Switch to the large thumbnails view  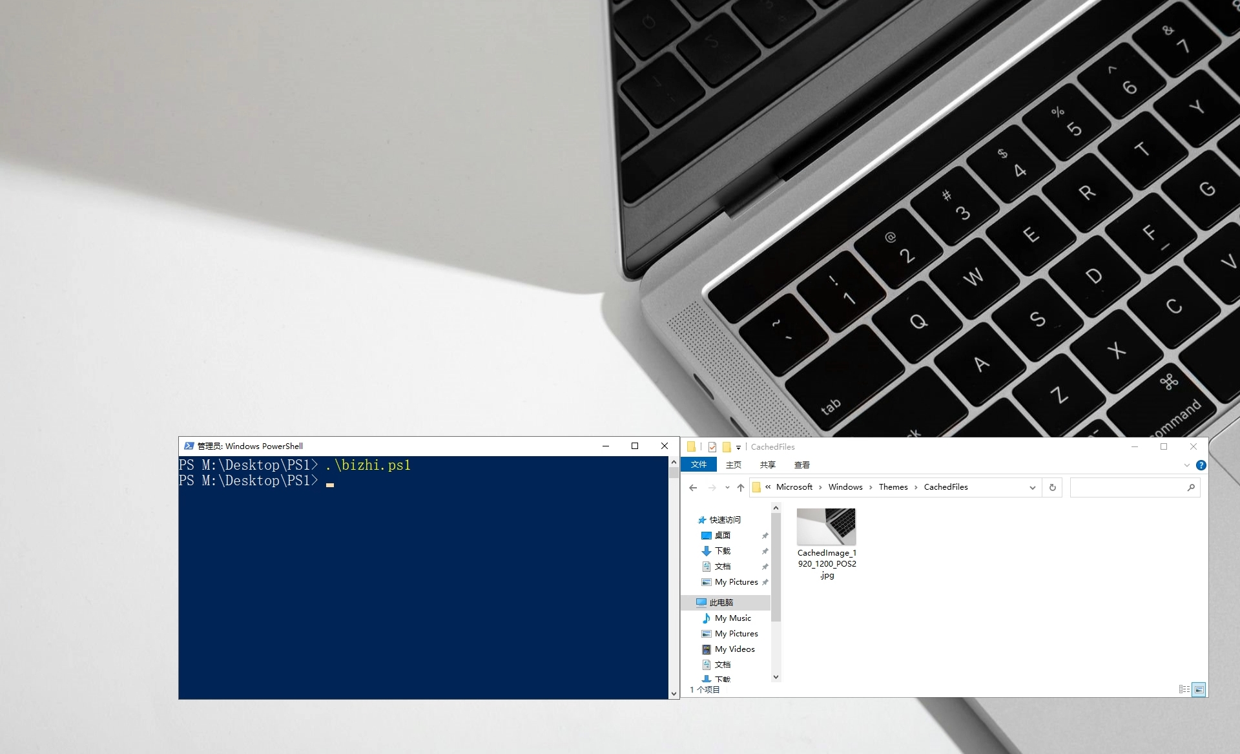tap(1199, 689)
